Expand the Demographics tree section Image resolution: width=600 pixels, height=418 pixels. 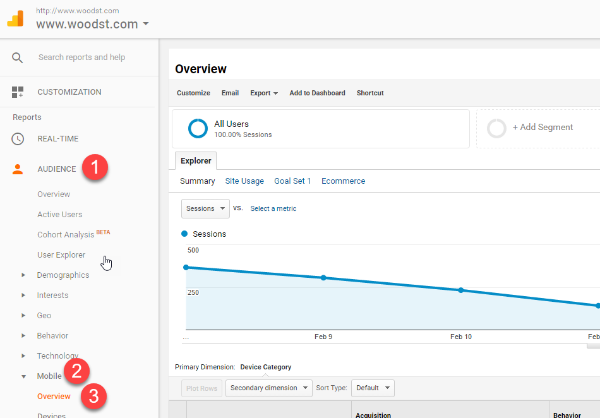tap(24, 275)
